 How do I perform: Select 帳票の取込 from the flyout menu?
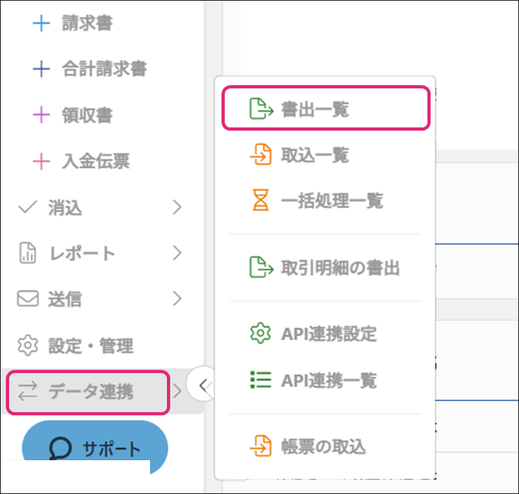(x=323, y=447)
